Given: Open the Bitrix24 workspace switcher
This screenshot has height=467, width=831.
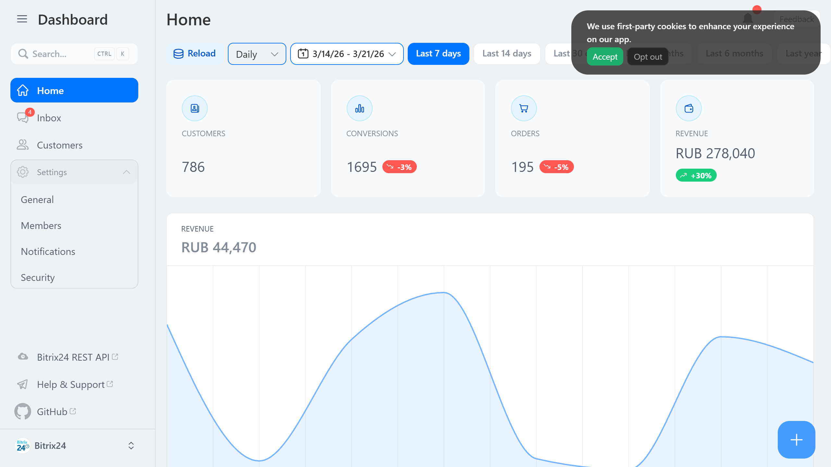Looking at the screenshot, I should [131, 446].
